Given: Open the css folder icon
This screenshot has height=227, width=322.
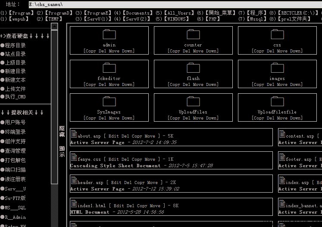Looking at the screenshot, I should 278,34.
